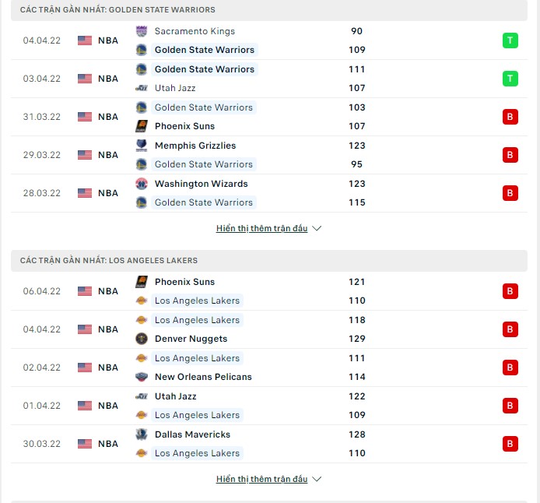Click the USA flag on the 04.04.22 Kings match

coord(85,40)
